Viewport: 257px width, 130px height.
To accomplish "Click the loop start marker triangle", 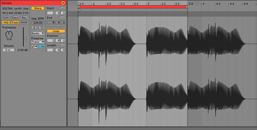I will pos(79,7).
